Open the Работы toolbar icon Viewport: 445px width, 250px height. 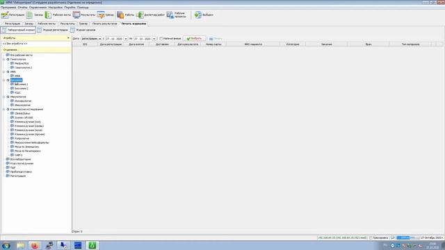(x=120, y=15)
